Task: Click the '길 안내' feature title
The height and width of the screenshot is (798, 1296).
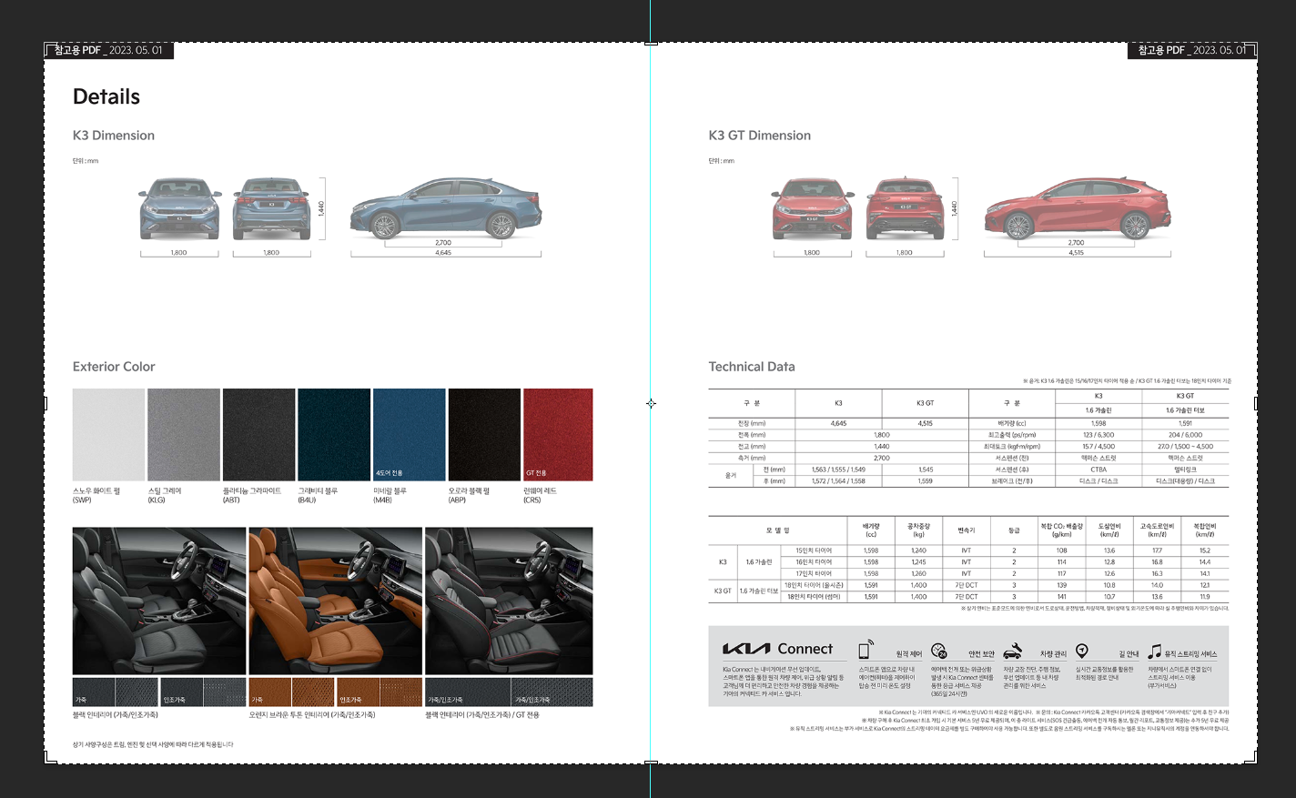Action: tap(1129, 654)
